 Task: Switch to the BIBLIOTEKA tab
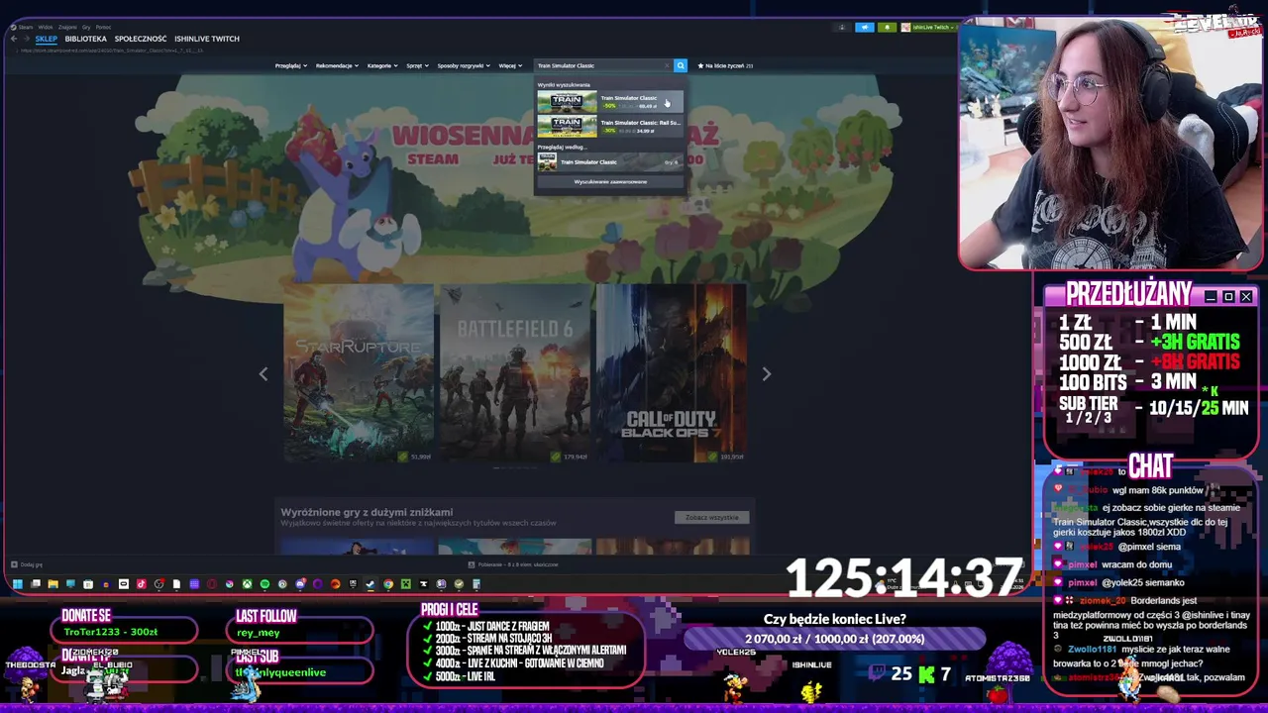pyautogui.click(x=85, y=39)
